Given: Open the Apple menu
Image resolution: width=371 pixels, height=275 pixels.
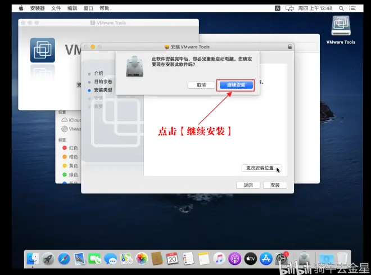Looking at the screenshot, I should click(21, 8).
